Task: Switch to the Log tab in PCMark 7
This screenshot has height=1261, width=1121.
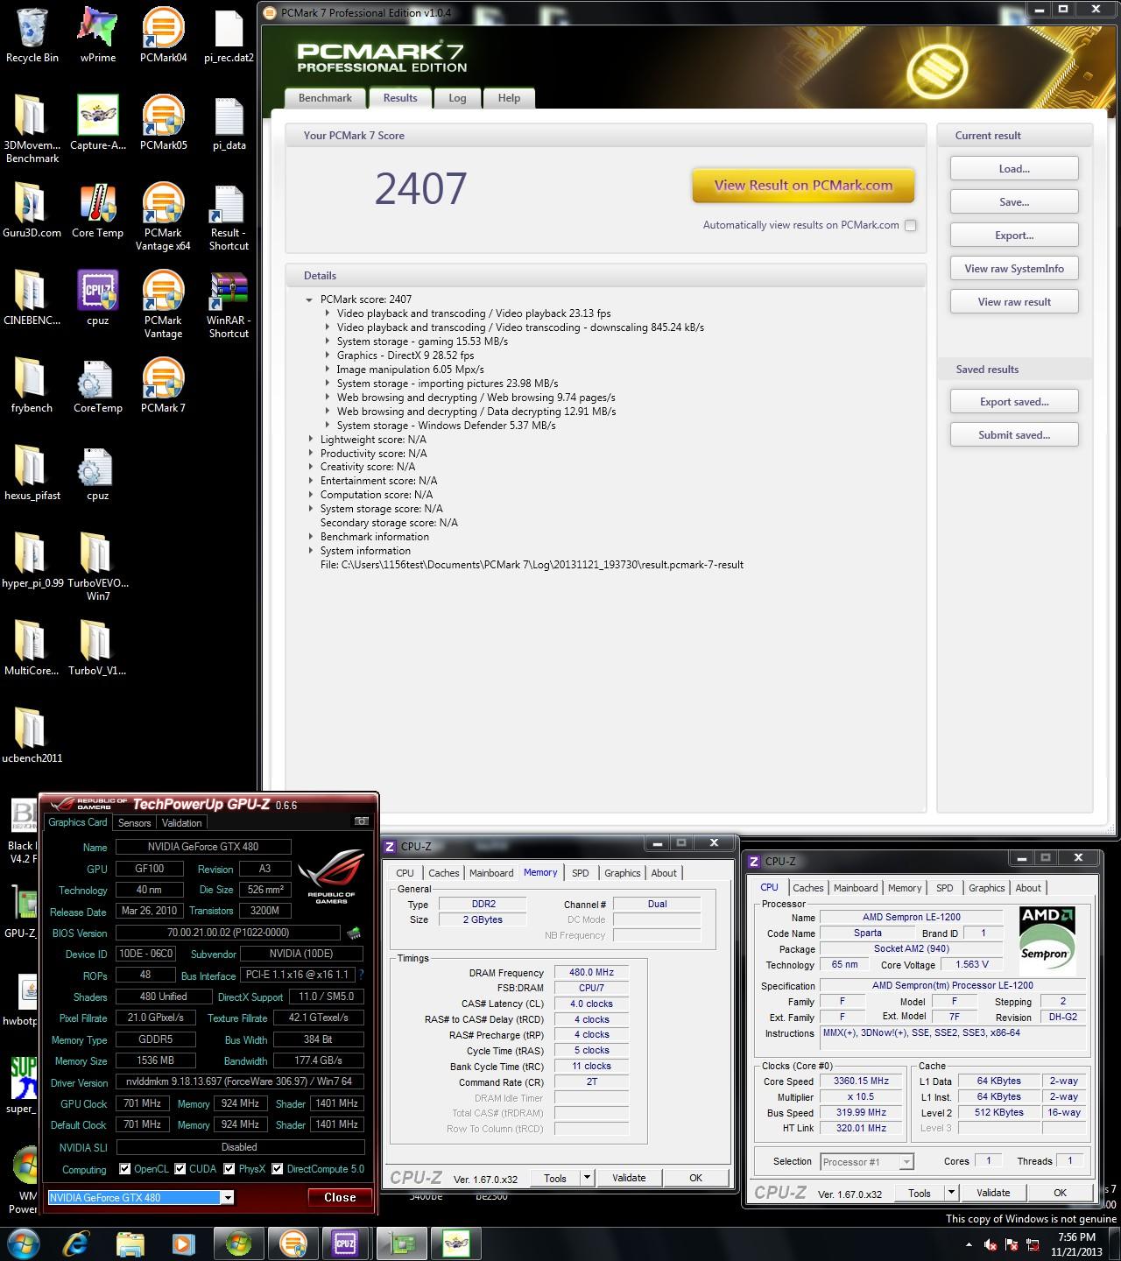Action: (x=457, y=98)
